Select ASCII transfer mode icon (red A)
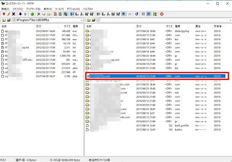The height and width of the screenshot is (162, 232). [55, 14]
